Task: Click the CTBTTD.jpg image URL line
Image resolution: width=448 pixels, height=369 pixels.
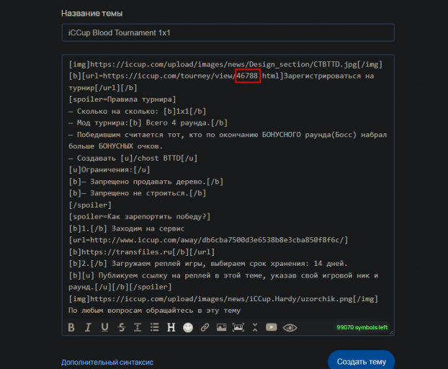Action: click(x=225, y=64)
